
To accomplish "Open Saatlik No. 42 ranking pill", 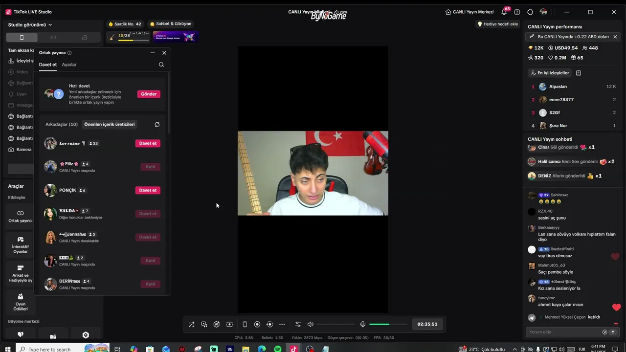I will (x=125, y=24).
